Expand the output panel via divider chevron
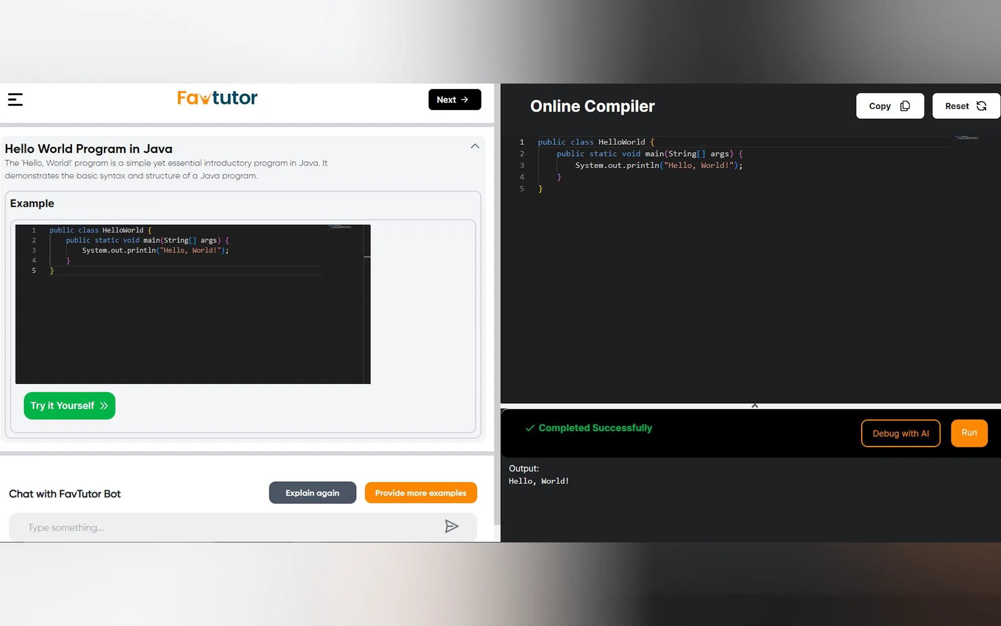The height and width of the screenshot is (626, 1001). click(x=754, y=406)
